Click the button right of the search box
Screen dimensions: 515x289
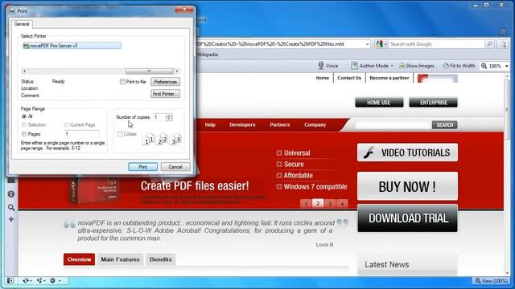click(x=502, y=44)
